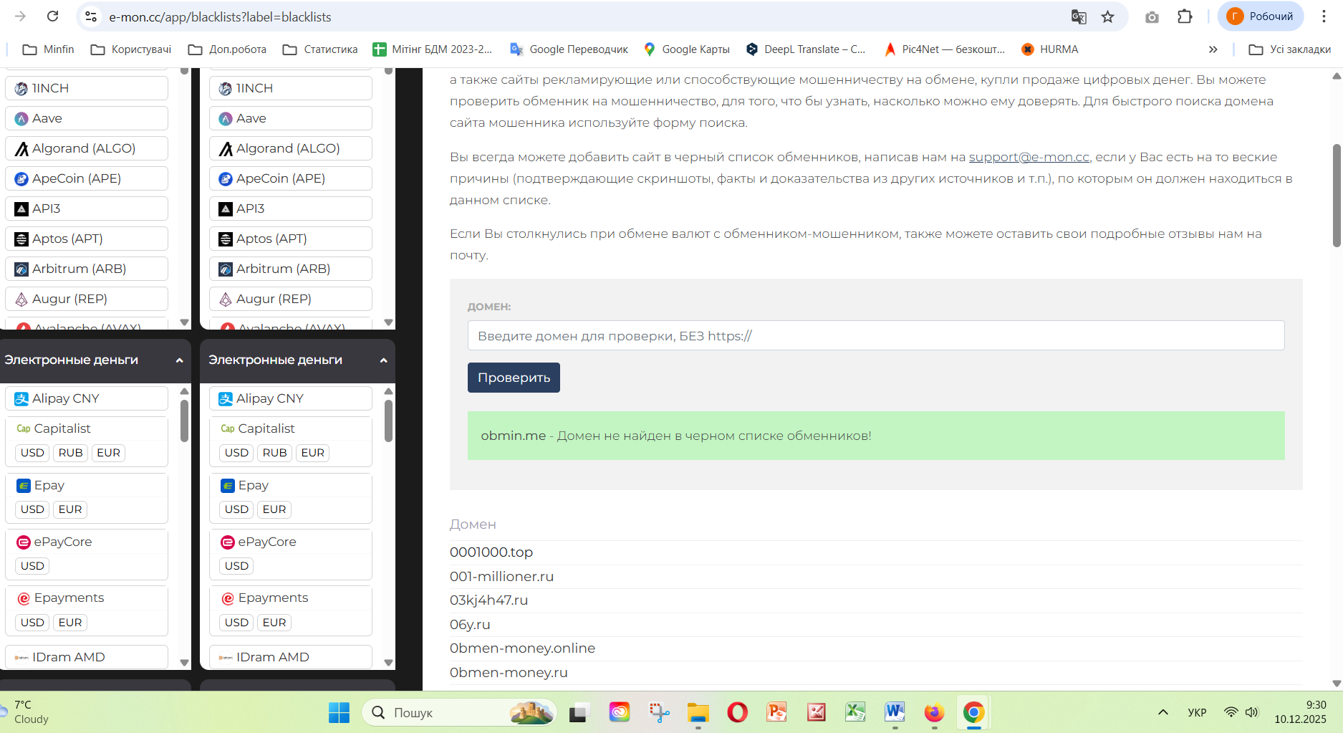Open the Мітінг БДМ 2023 bookmark

(x=433, y=49)
